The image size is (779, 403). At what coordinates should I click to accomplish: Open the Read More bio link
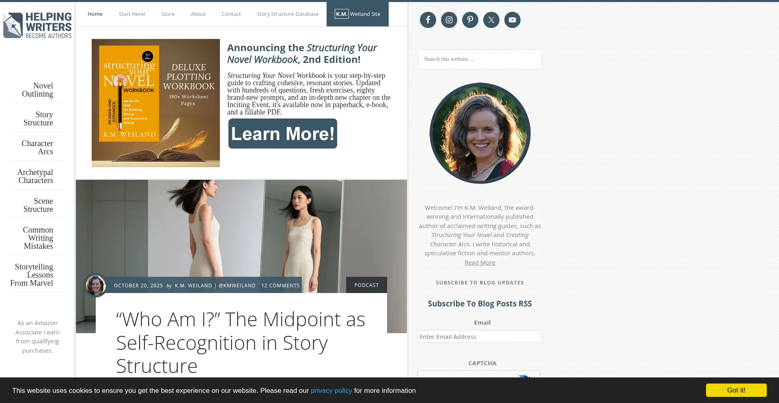coord(480,263)
